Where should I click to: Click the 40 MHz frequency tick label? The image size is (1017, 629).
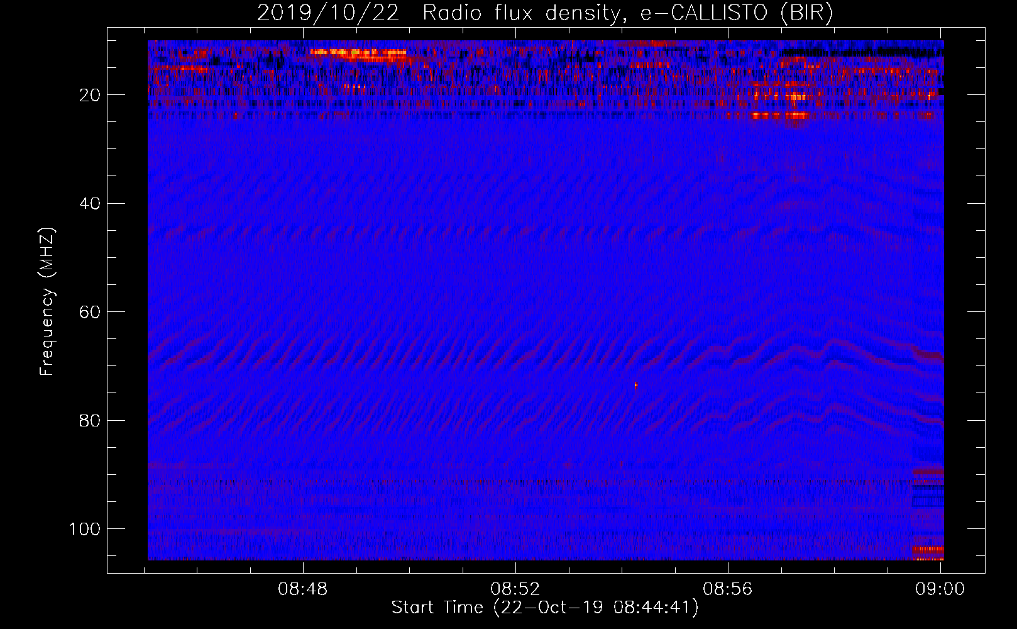coord(90,204)
